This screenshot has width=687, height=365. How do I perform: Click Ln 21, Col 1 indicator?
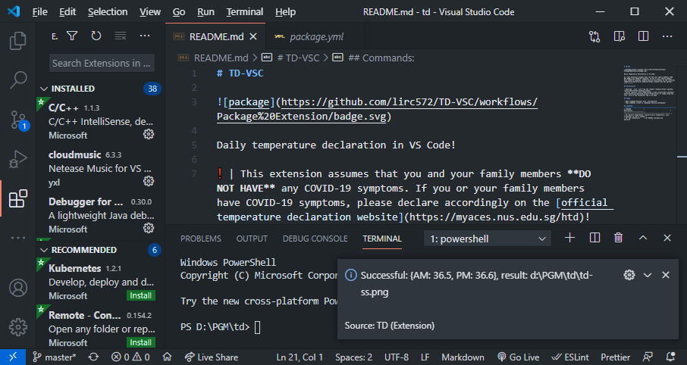(x=300, y=357)
